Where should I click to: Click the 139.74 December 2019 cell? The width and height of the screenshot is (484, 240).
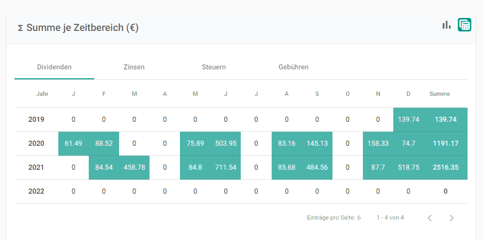pos(408,119)
